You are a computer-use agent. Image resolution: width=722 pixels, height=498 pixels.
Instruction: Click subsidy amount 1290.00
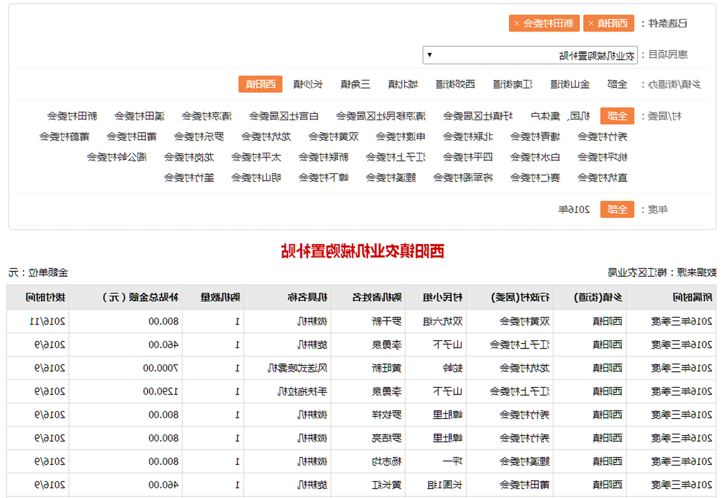coord(161,391)
